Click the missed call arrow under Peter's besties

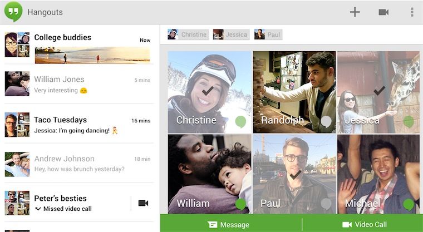pyautogui.click(x=38, y=209)
